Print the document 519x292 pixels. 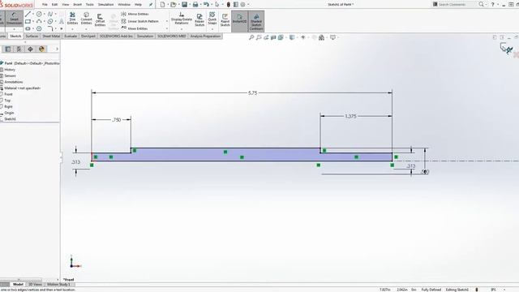(195, 5)
